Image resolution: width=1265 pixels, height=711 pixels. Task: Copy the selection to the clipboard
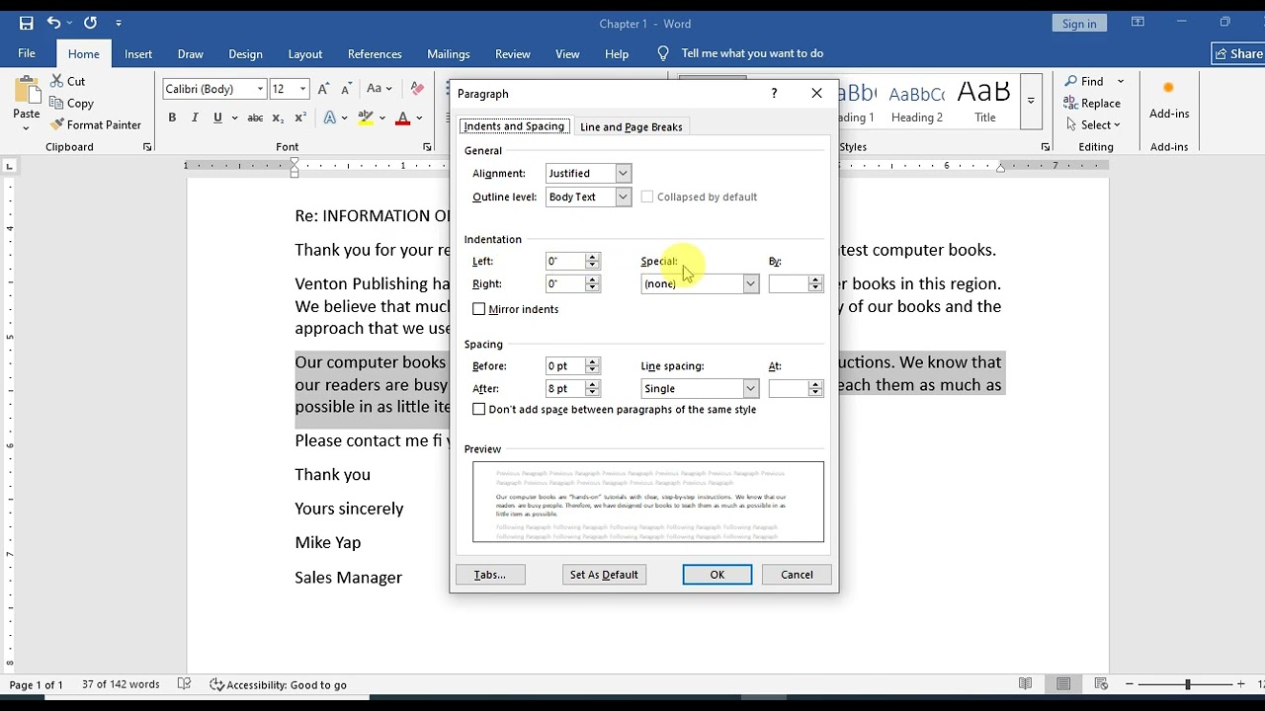[x=71, y=103]
